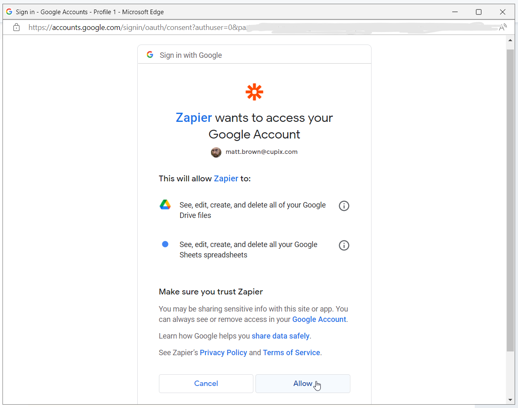The height and width of the screenshot is (408, 518).
Task: Click the Google Sheets spreadsheets permission text
Action: [248, 250]
